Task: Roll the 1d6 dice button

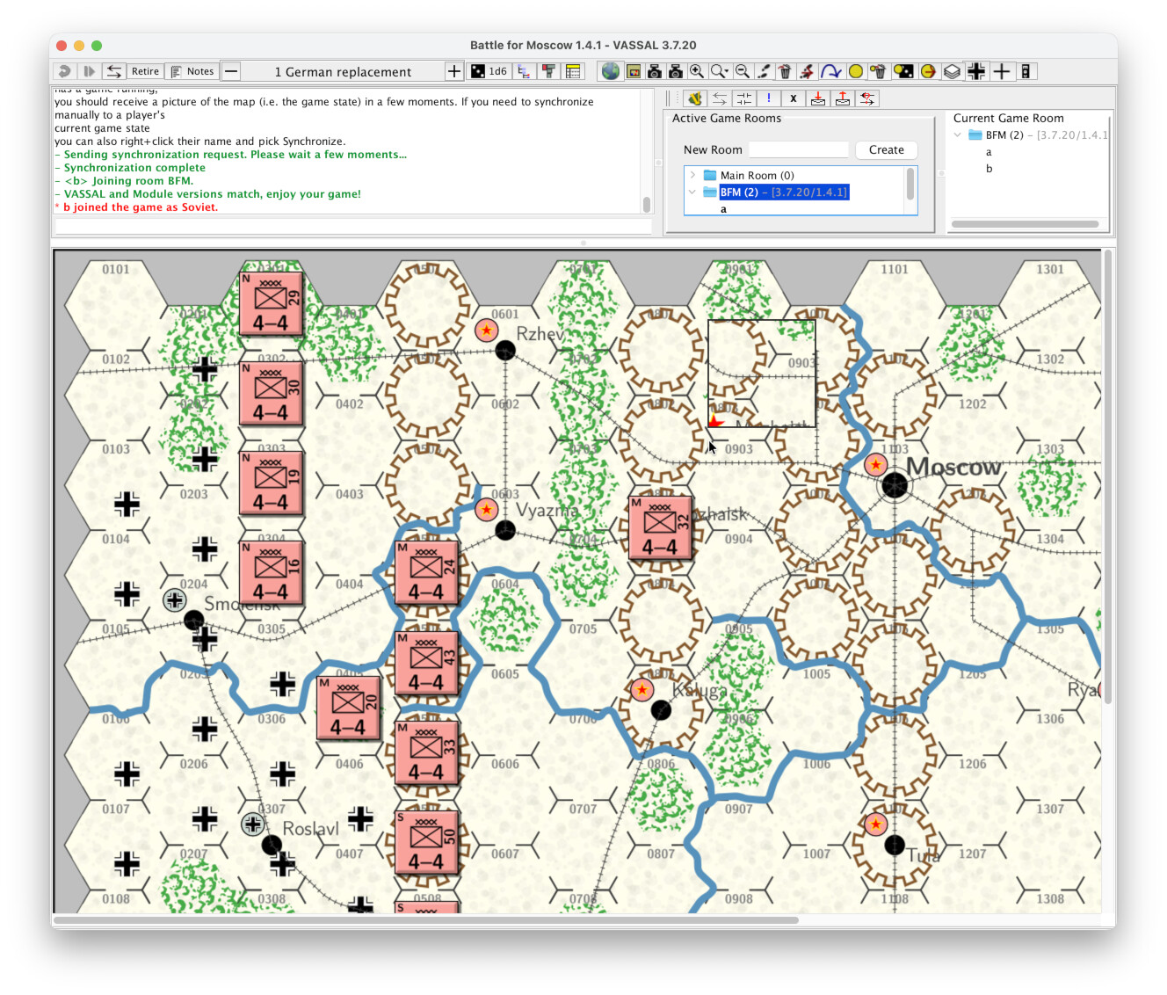Action: 489,71
